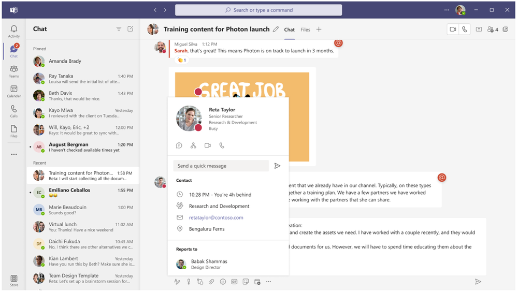
Task: Open the Teams section in sidebar
Action: click(14, 71)
